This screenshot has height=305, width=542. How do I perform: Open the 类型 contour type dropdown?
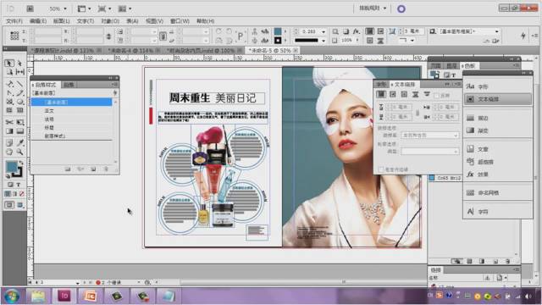click(430, 151)
